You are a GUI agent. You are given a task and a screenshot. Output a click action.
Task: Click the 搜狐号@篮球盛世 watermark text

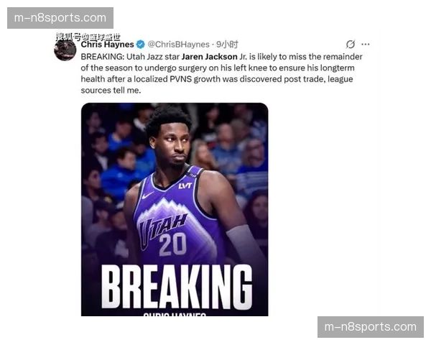[88, 37]
